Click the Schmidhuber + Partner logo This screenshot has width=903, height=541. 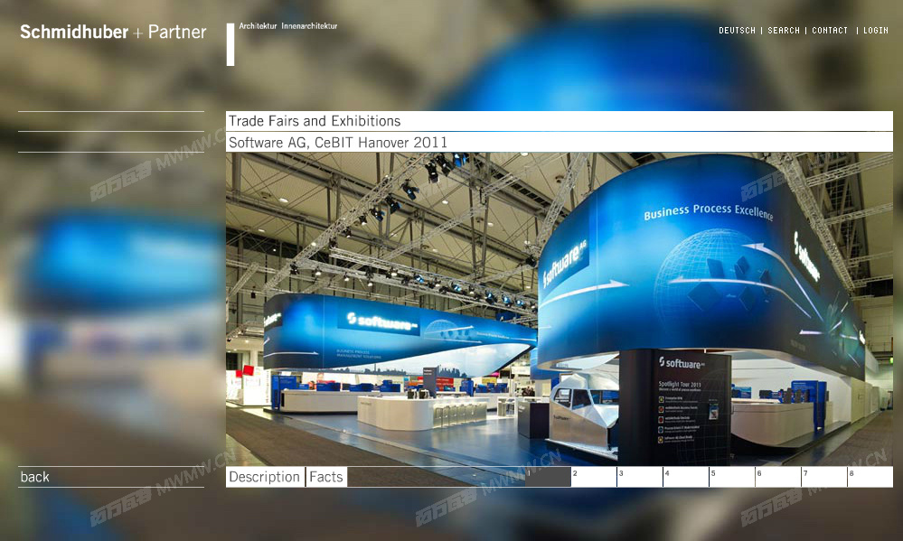pyautogui.click(x=113, y=32)
